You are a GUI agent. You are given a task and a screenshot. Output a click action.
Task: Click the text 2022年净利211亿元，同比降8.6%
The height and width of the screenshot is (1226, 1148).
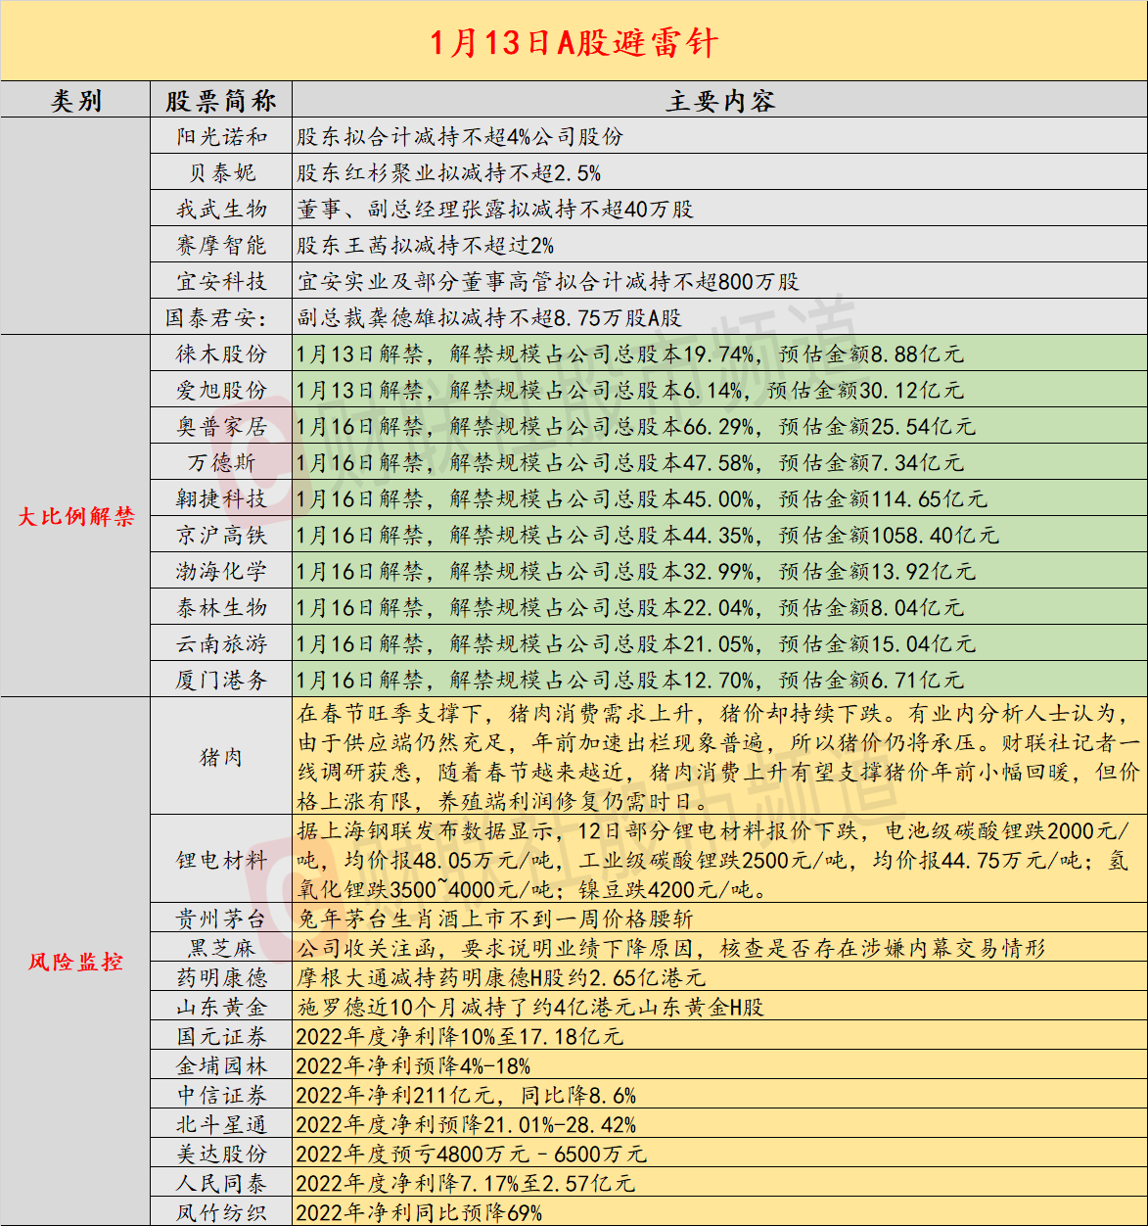(467, 1095)
